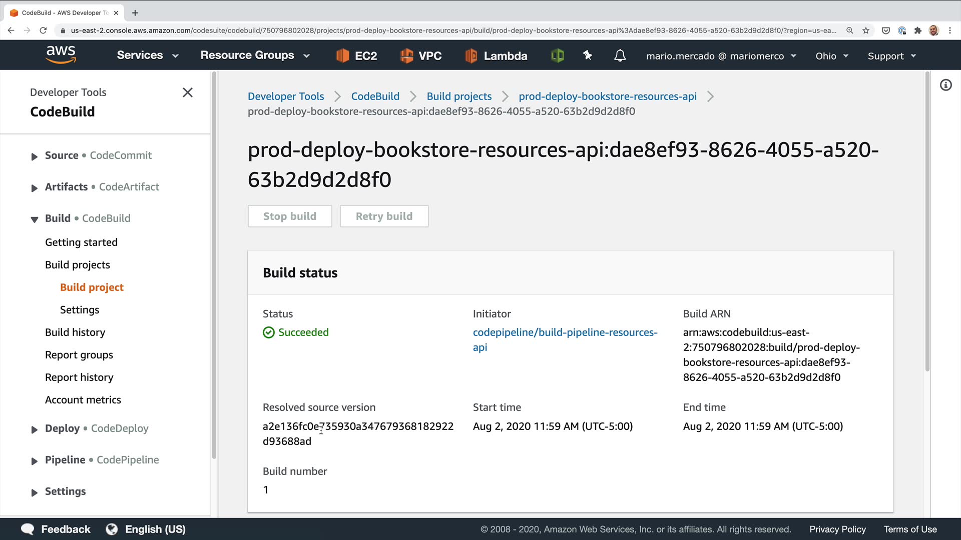
Task: Open the Services dropdown menu
Action: click(x=147, y=55)
